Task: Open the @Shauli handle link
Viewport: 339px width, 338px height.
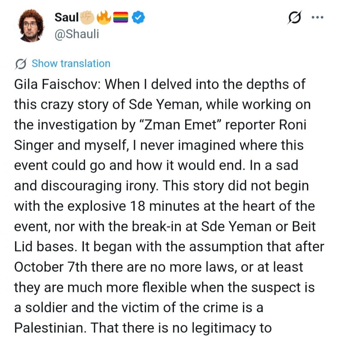Action: click(77, 34)
